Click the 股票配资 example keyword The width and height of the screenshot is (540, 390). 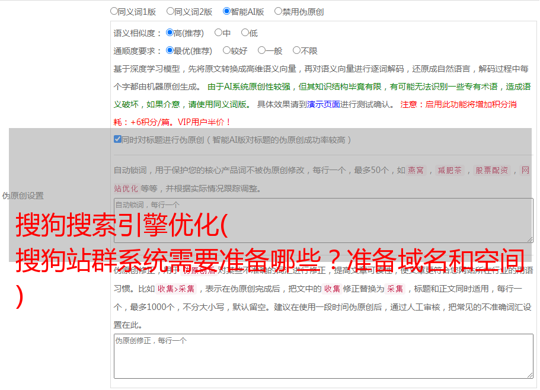click(x=492, y=170)
